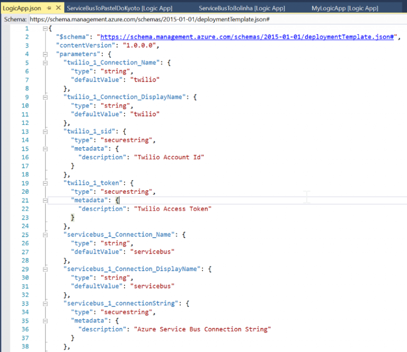
Task: Click "string" type value on line 6
Action: [x=115, y=71]
